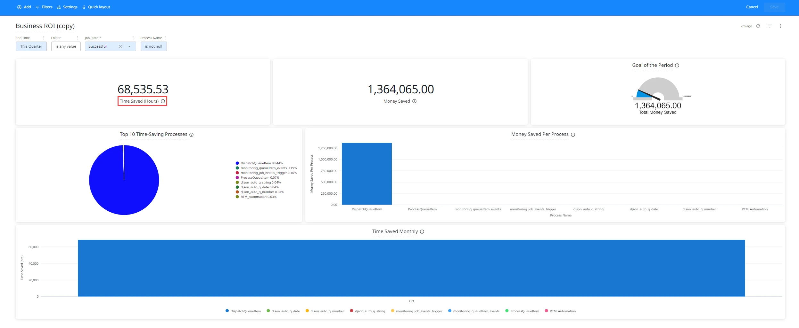Toggle djson_auto_q_string 0.04% legend entry
This screenshot has width=799, height=328.
tap(258, 183)
